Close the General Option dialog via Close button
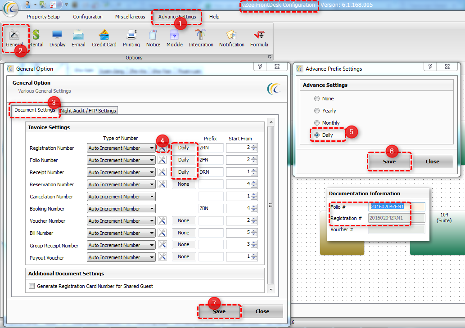Viewport: 465px width, 328px height. tap(262, 311)
